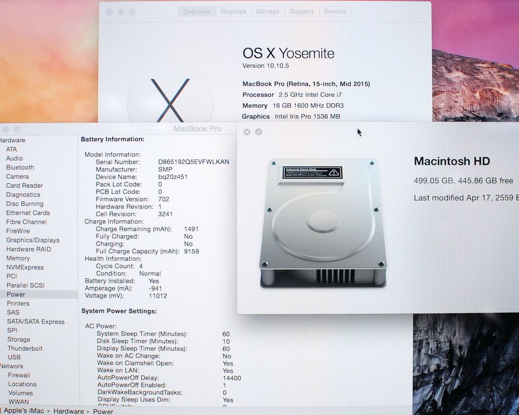Select PCI in the sidebar
The image size is (519, 415).
[x=11, y=276]
